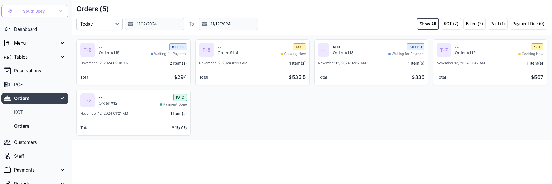
Task: Open Reservations in the sidebar
Action: coord(35,71)
